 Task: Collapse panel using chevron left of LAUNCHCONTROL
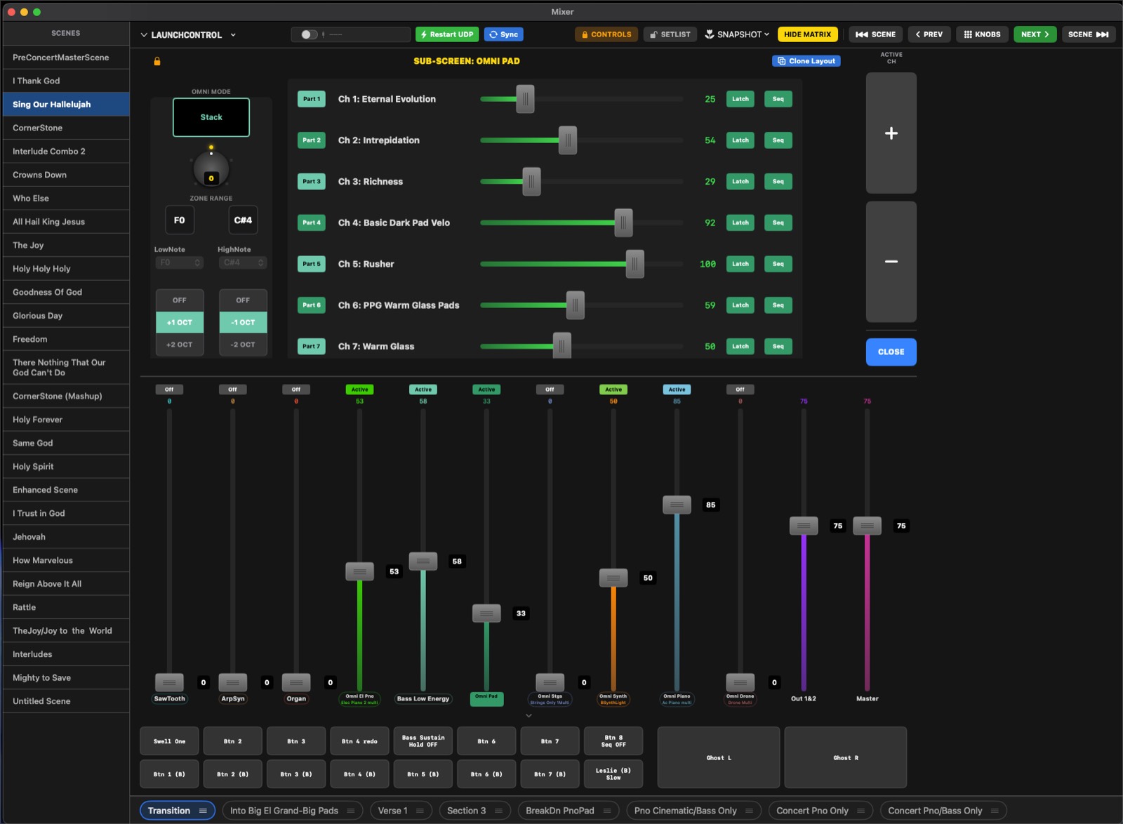click(x=144, y=35)
